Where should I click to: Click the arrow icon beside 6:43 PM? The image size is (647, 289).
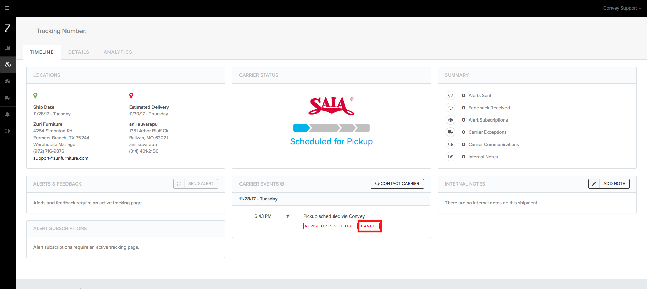[288, 216]
